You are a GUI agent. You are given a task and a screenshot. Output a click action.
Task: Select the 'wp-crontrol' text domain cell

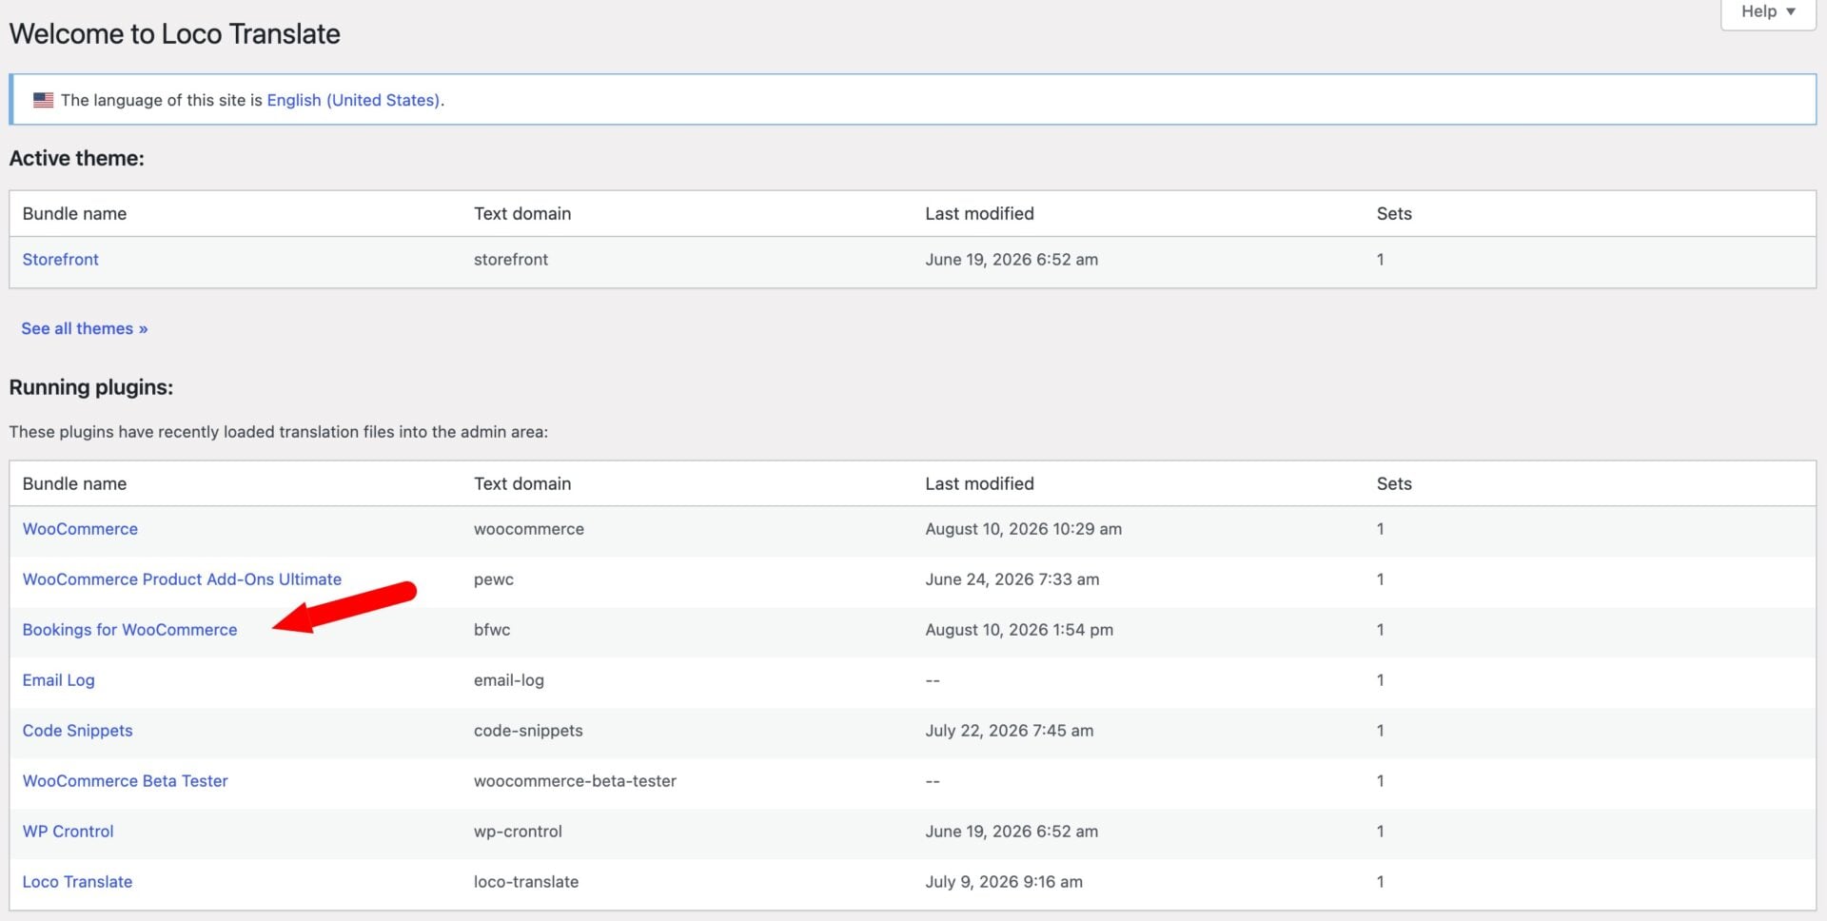[518, 832]
